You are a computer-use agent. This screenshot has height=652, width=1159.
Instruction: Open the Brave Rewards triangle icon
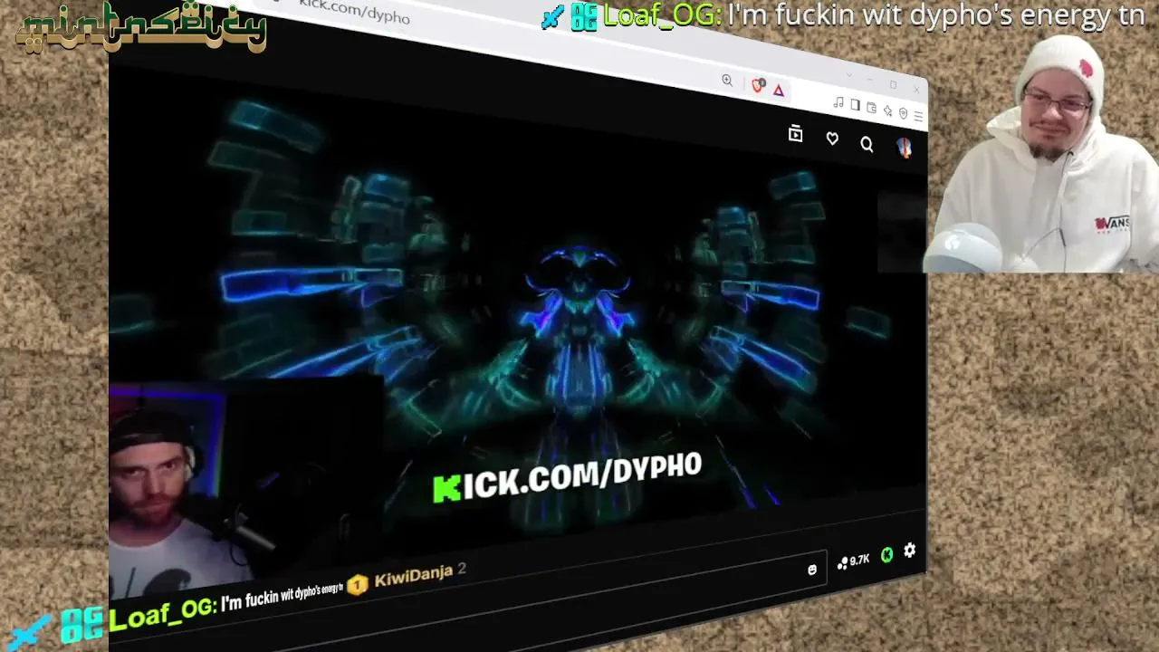778,90
